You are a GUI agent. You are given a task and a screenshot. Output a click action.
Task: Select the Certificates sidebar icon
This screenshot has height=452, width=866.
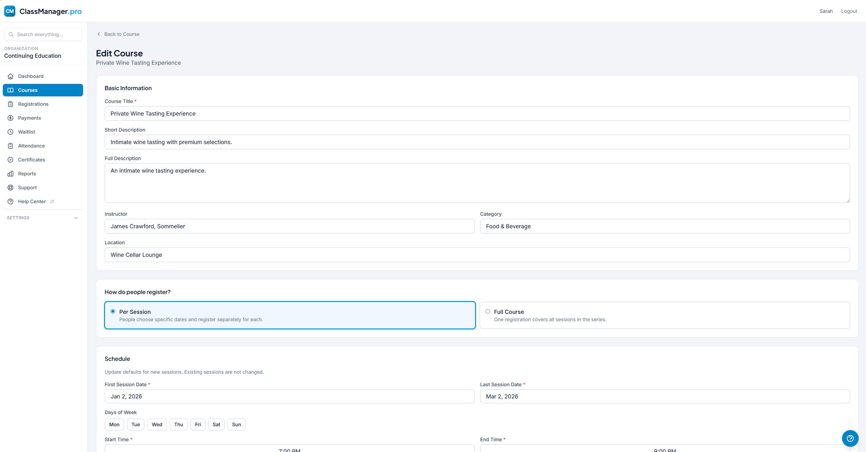(10, 159)
